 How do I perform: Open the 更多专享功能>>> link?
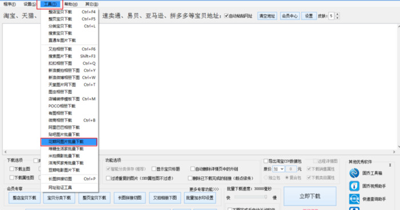pos(204,189)
